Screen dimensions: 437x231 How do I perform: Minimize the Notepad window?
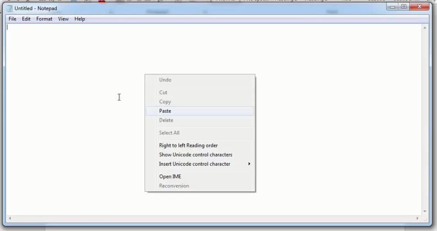[393, 7]
